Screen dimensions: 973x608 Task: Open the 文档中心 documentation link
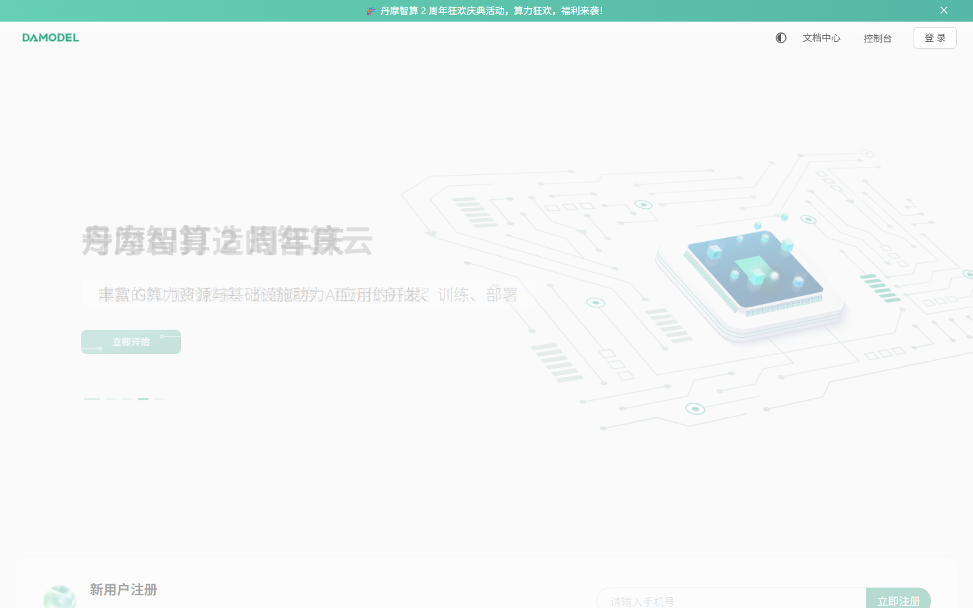click(x=822, y=38)
